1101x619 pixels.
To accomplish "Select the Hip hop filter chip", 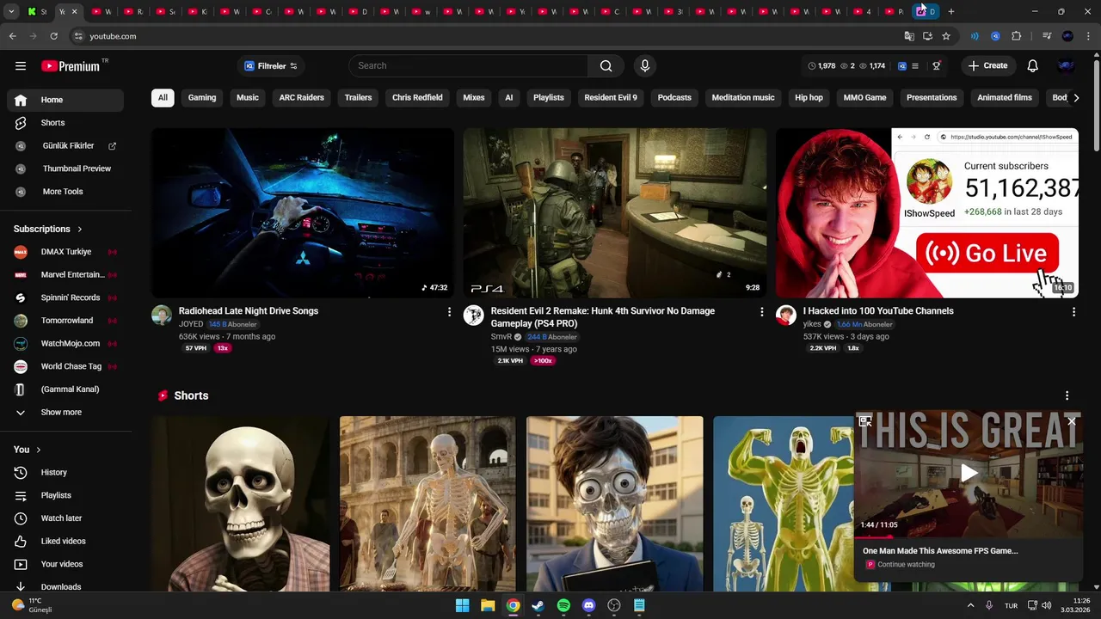I will point(809,98).
